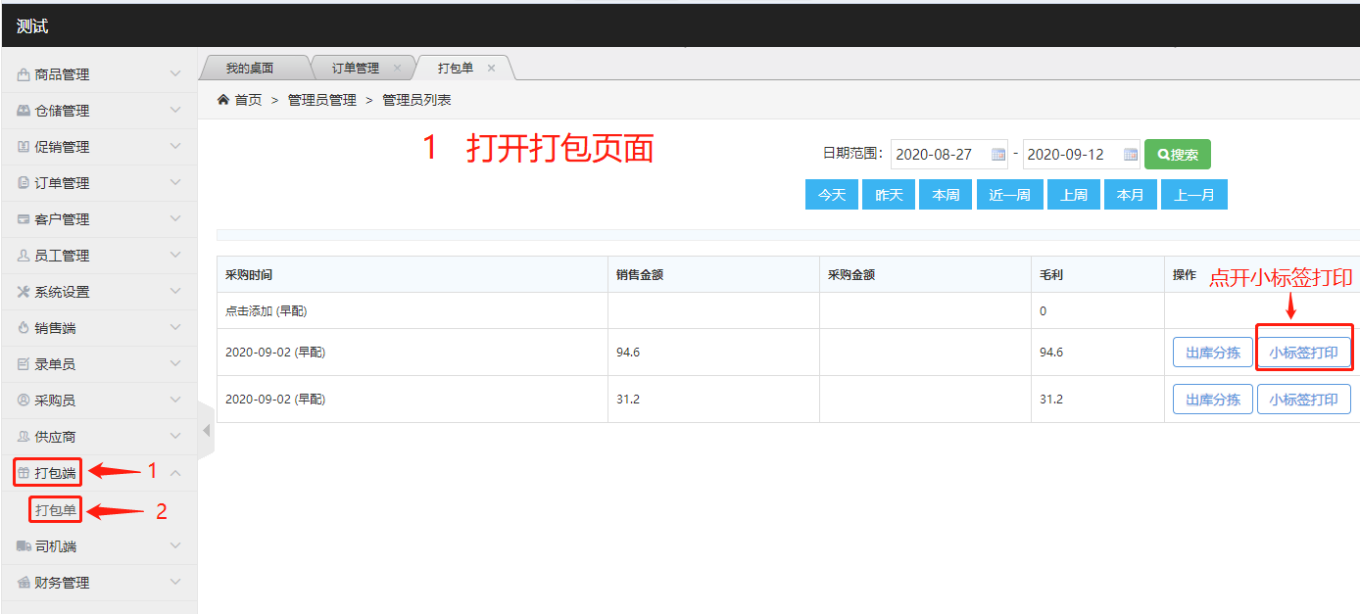The width and height of the screenshot is (1360, 614).
Task: Close the 订单管理 tab
Action: pos(397,69)
